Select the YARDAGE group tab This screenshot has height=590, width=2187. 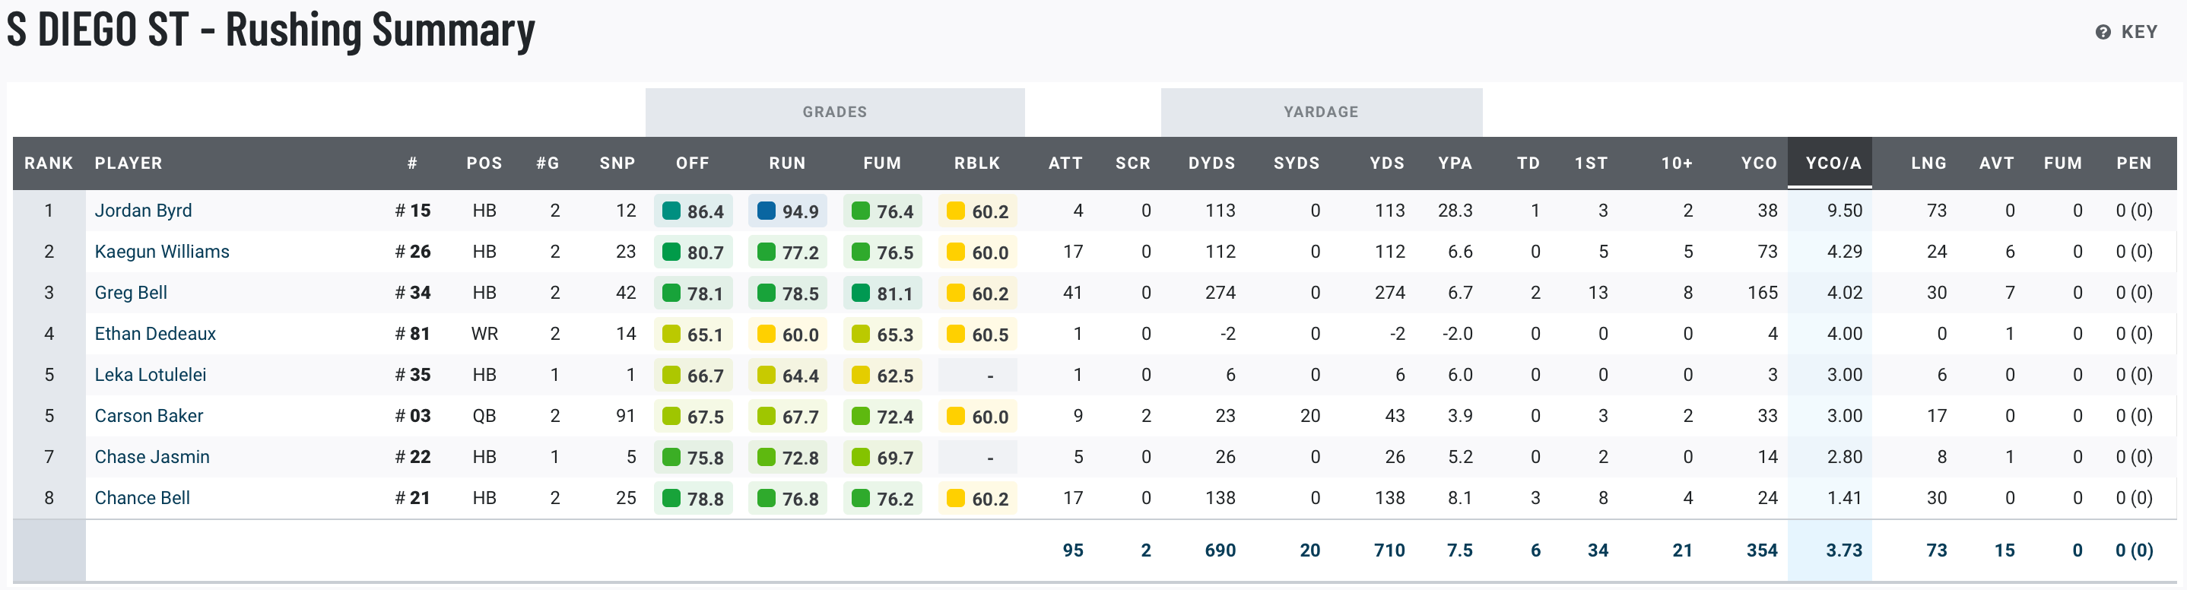[x=1321, y=112]
